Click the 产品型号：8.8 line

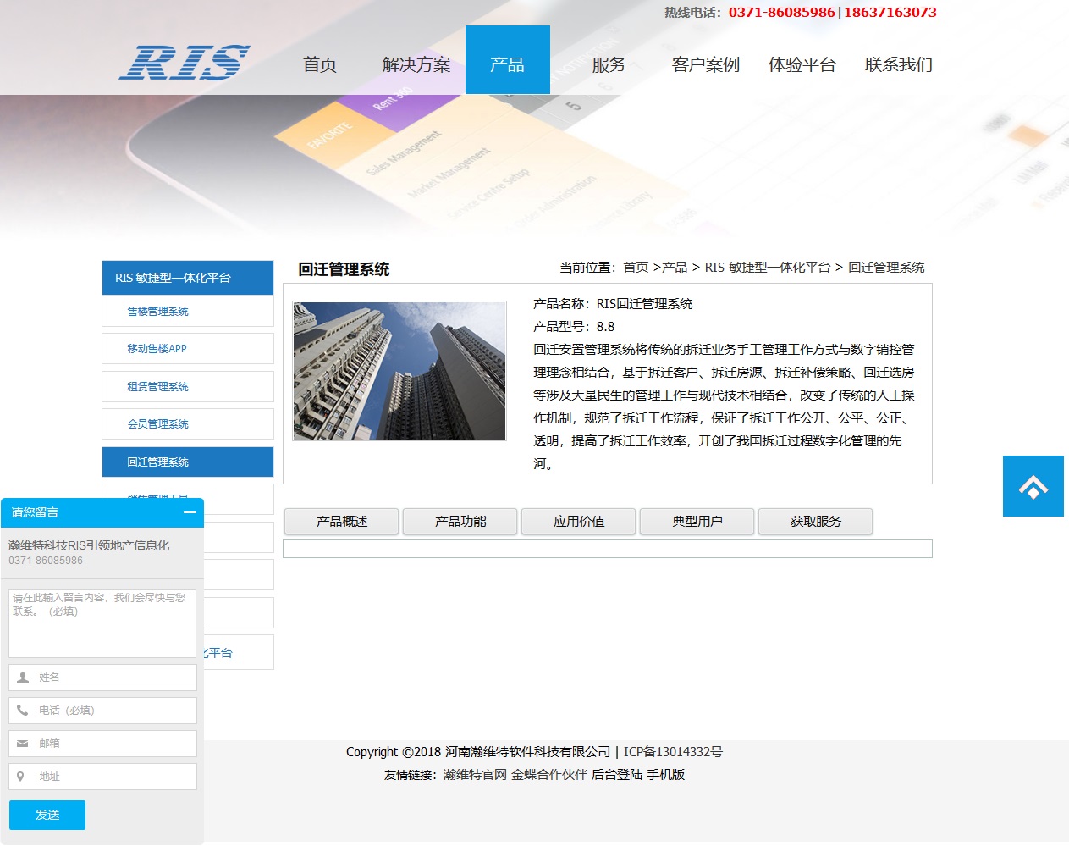pos(574,326)
